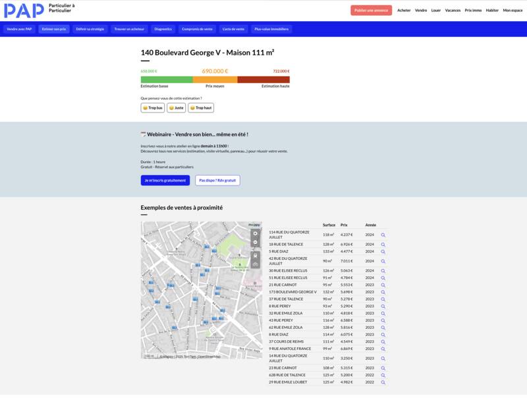Open magnifier for 62 Rue Emile Zola
This screenshot has width=527, height=398.
click(x=383, y=328)
